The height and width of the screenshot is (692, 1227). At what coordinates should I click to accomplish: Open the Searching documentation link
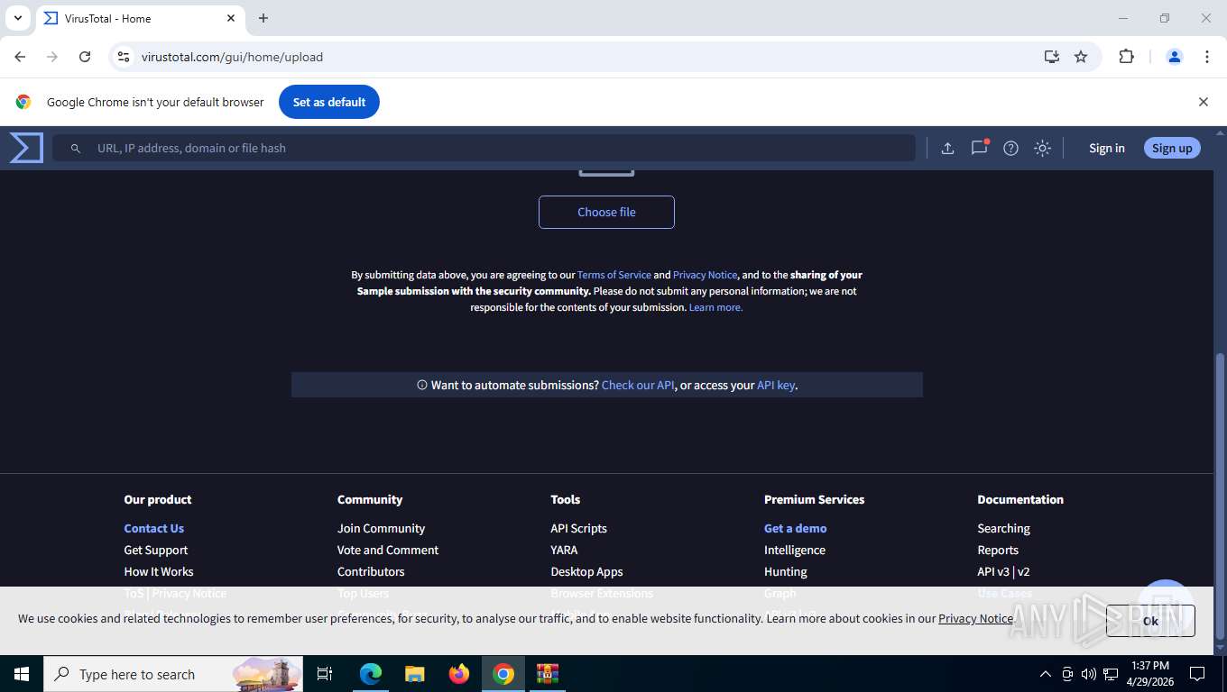(x=1003, y=528)
